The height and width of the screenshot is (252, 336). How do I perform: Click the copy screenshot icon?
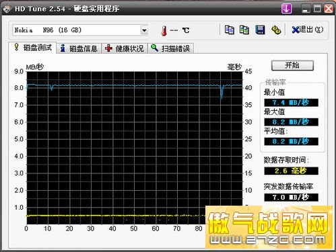coord(244,30)
